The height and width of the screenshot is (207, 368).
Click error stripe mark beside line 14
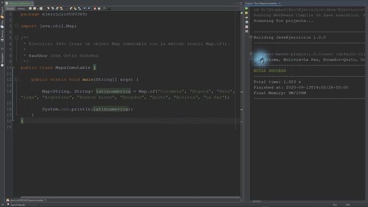click(241, 92)
